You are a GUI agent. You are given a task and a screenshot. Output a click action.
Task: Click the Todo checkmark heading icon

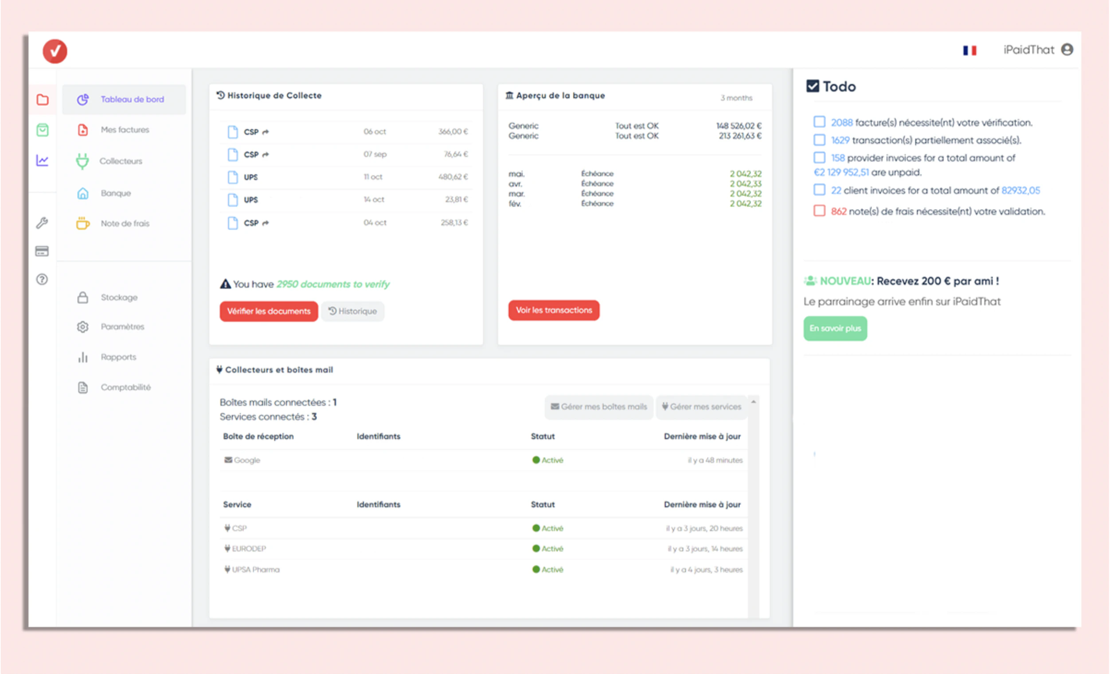point(813,86)
